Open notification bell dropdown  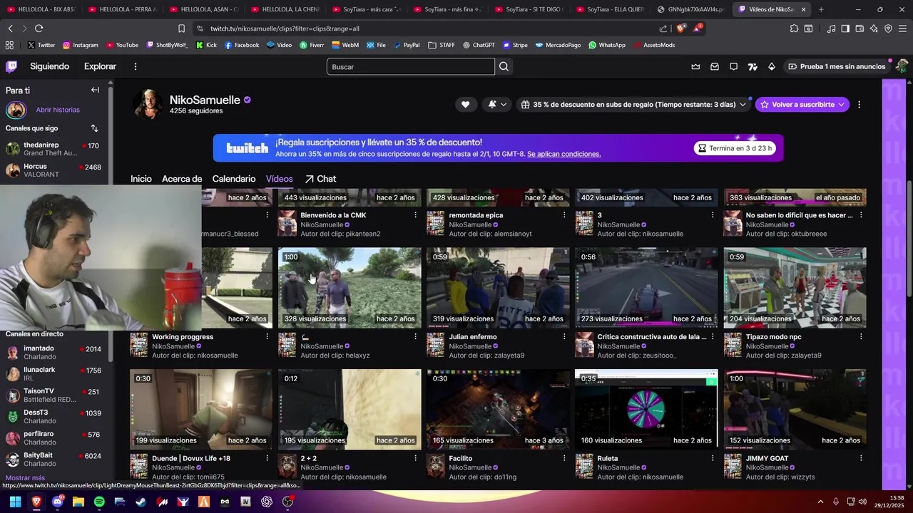tap(497, 104)
